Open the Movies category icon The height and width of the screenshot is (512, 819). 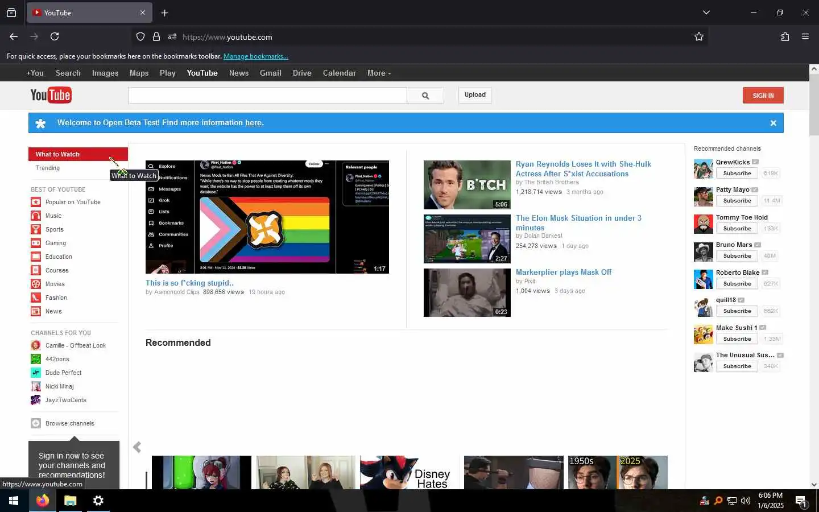pyautogui.click(x=35, y=284)
